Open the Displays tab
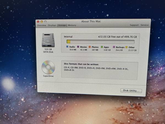 pyautogui.click(x=52, y=25)
